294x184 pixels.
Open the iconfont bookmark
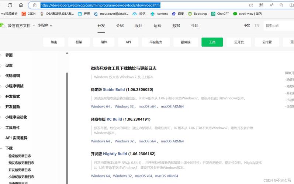(159, 14)
